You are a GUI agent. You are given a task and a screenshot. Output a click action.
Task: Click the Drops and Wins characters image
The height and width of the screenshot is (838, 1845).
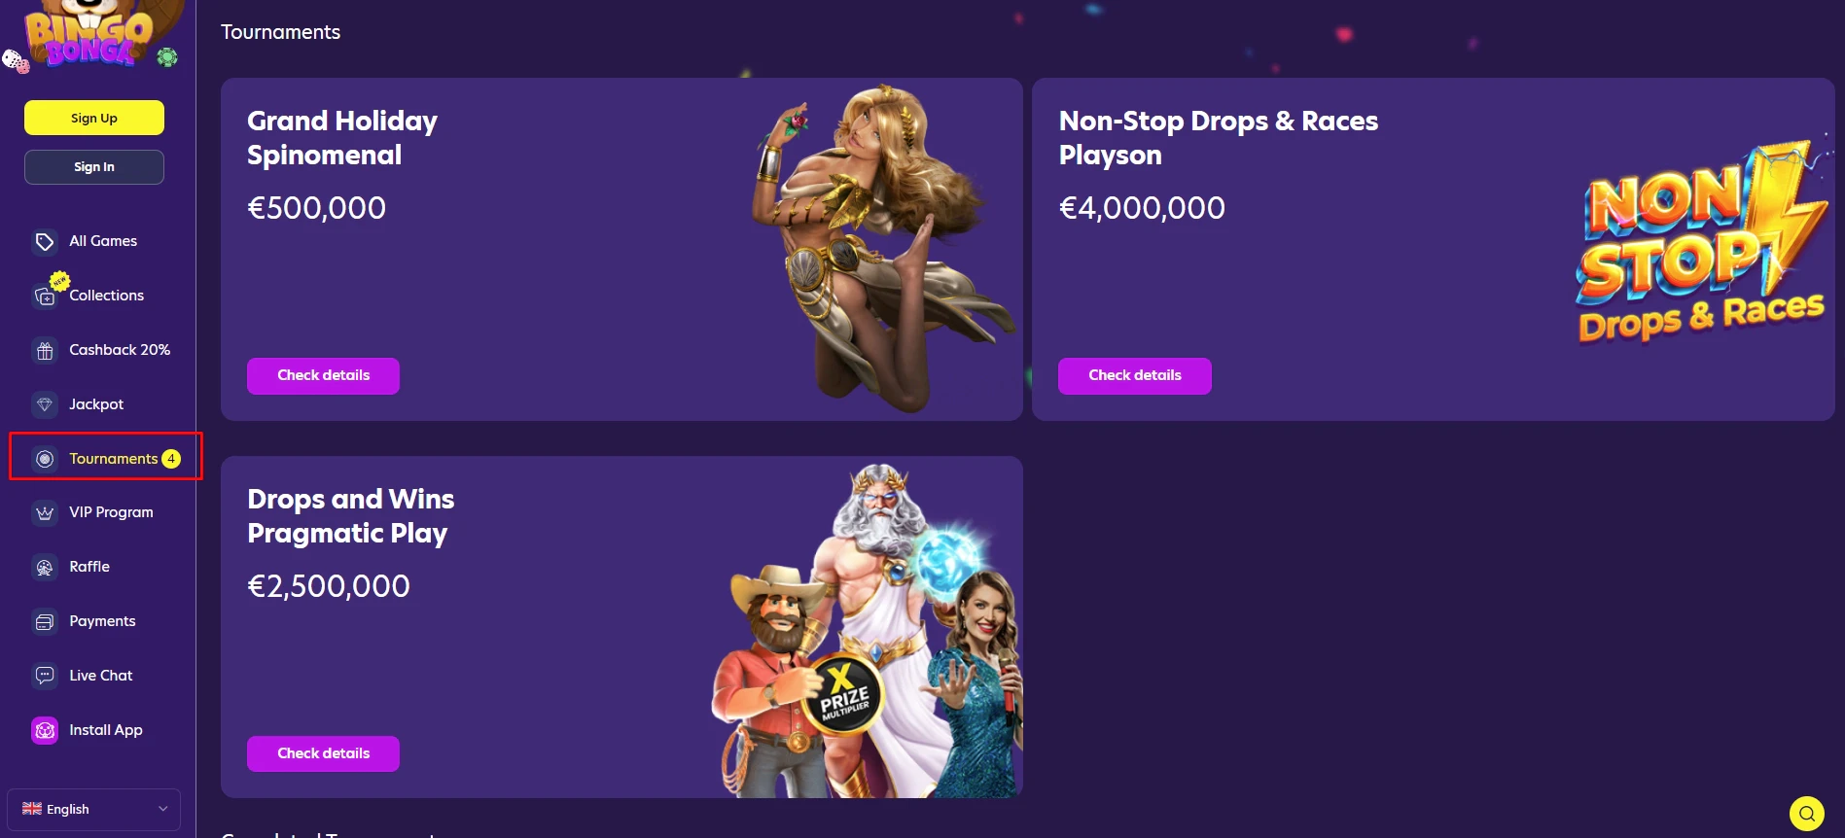click(868, 630)
